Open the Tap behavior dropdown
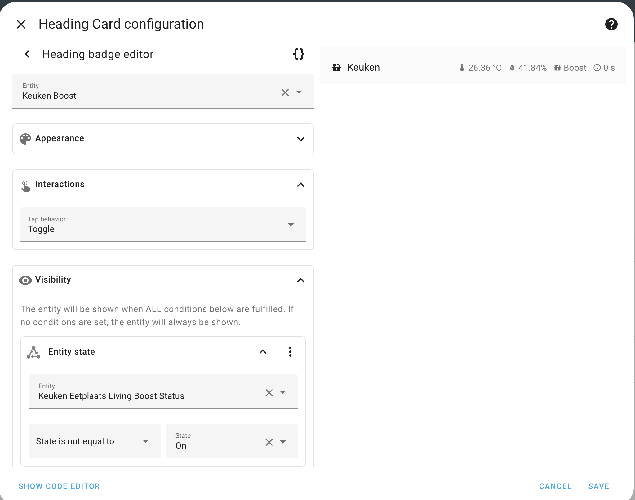The width and height of the screenshot is (635, 500). [163, 225]
